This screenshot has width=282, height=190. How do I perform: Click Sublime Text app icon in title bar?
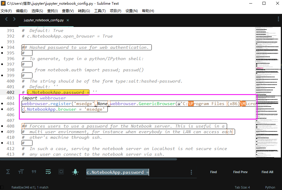[x=3, y=3]
